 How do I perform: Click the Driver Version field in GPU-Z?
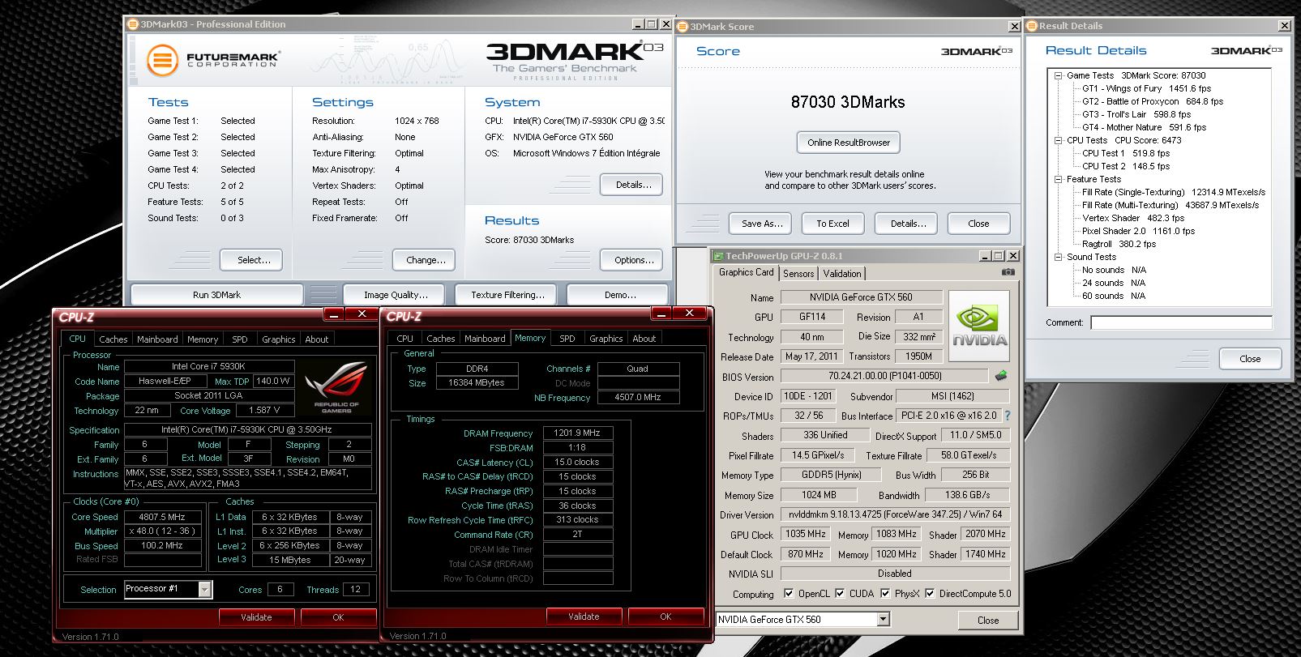pyautogui.click(x=895, y=514)
